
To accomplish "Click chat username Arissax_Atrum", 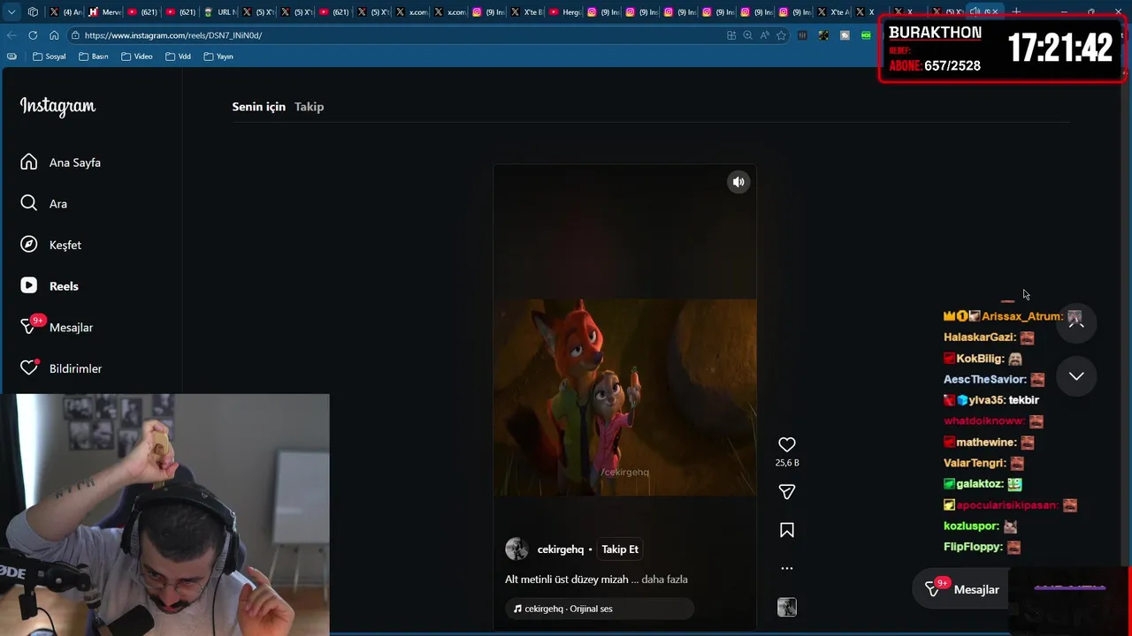I will click(x=1021, y=316).
